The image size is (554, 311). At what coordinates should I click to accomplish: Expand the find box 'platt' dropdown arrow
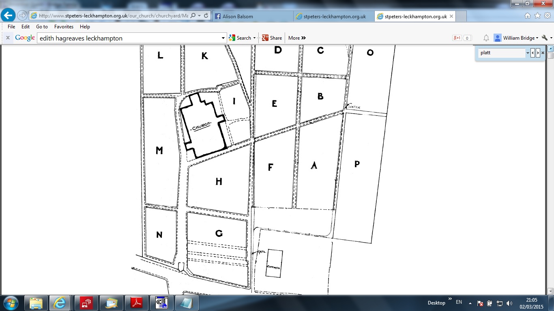point(527,53)
